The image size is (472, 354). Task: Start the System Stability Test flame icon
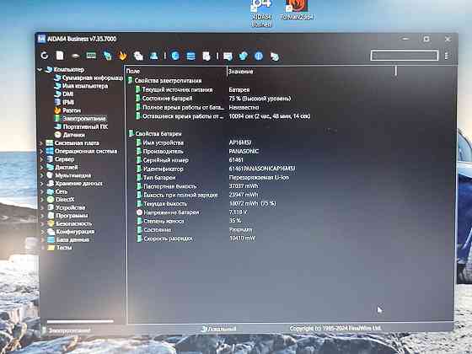[x=122, y=56]
